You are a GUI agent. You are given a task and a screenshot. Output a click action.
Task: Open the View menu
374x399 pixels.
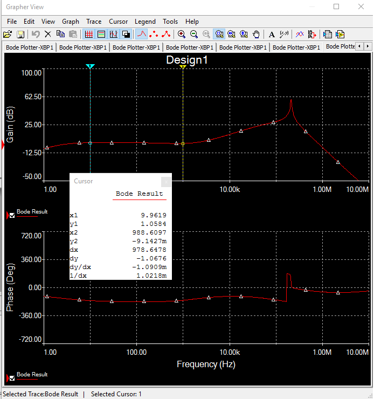48,22
